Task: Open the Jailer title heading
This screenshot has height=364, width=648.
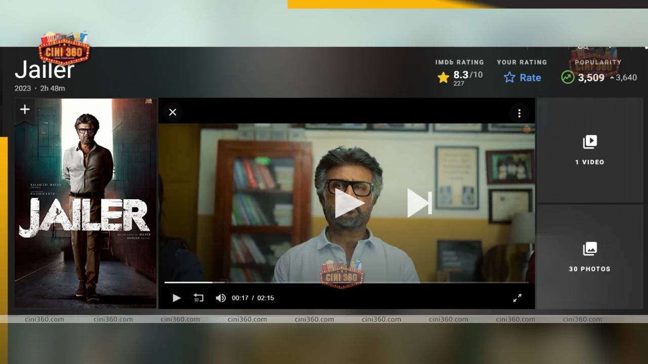Action: point(44,70)
